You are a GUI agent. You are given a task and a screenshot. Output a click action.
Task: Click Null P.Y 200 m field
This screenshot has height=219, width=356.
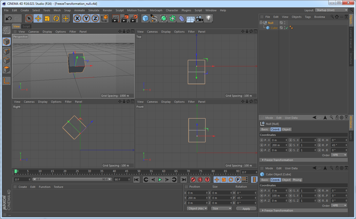coord(279,145)
